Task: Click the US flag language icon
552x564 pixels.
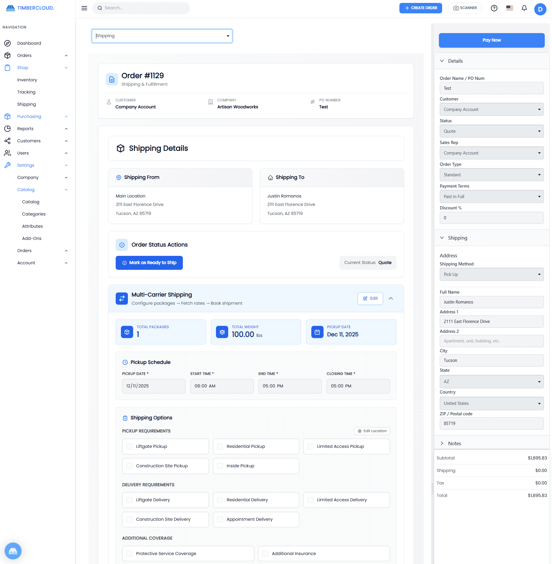Action: [509, 8]
